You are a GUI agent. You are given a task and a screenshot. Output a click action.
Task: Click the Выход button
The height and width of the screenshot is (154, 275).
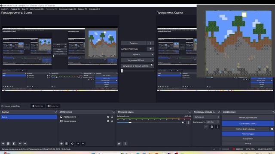coord(248,144)
